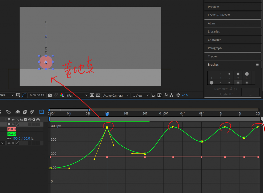This screenshot has height=193, width=265.
Task: Open the Brushes panel hamburger menu
Action: pos(257,65)
